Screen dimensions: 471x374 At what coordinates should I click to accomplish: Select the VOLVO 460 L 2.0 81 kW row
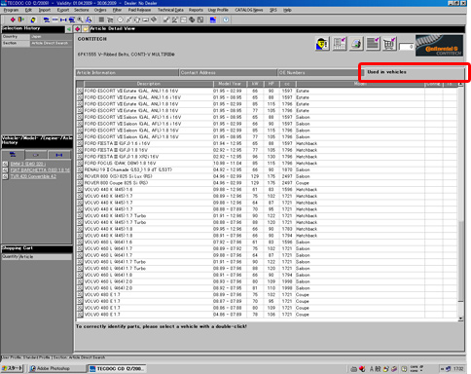(268, 288)
